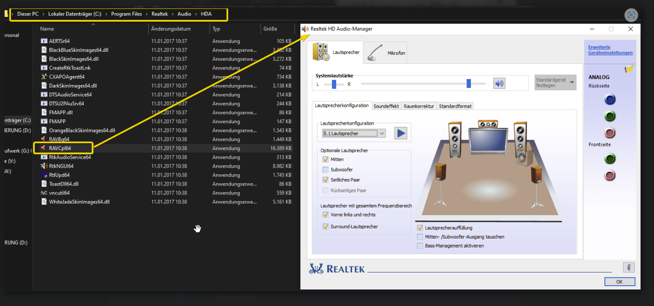Toggle the Seitliches Paar checkbox
654x306 pixels.
325,180
